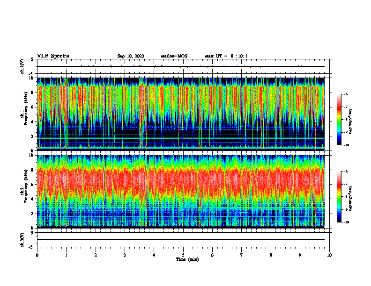This screenshot has width=371, height=286.
Task: Click the ch.1 spectrogram color scale bar
Action: (x=339, y=120)
